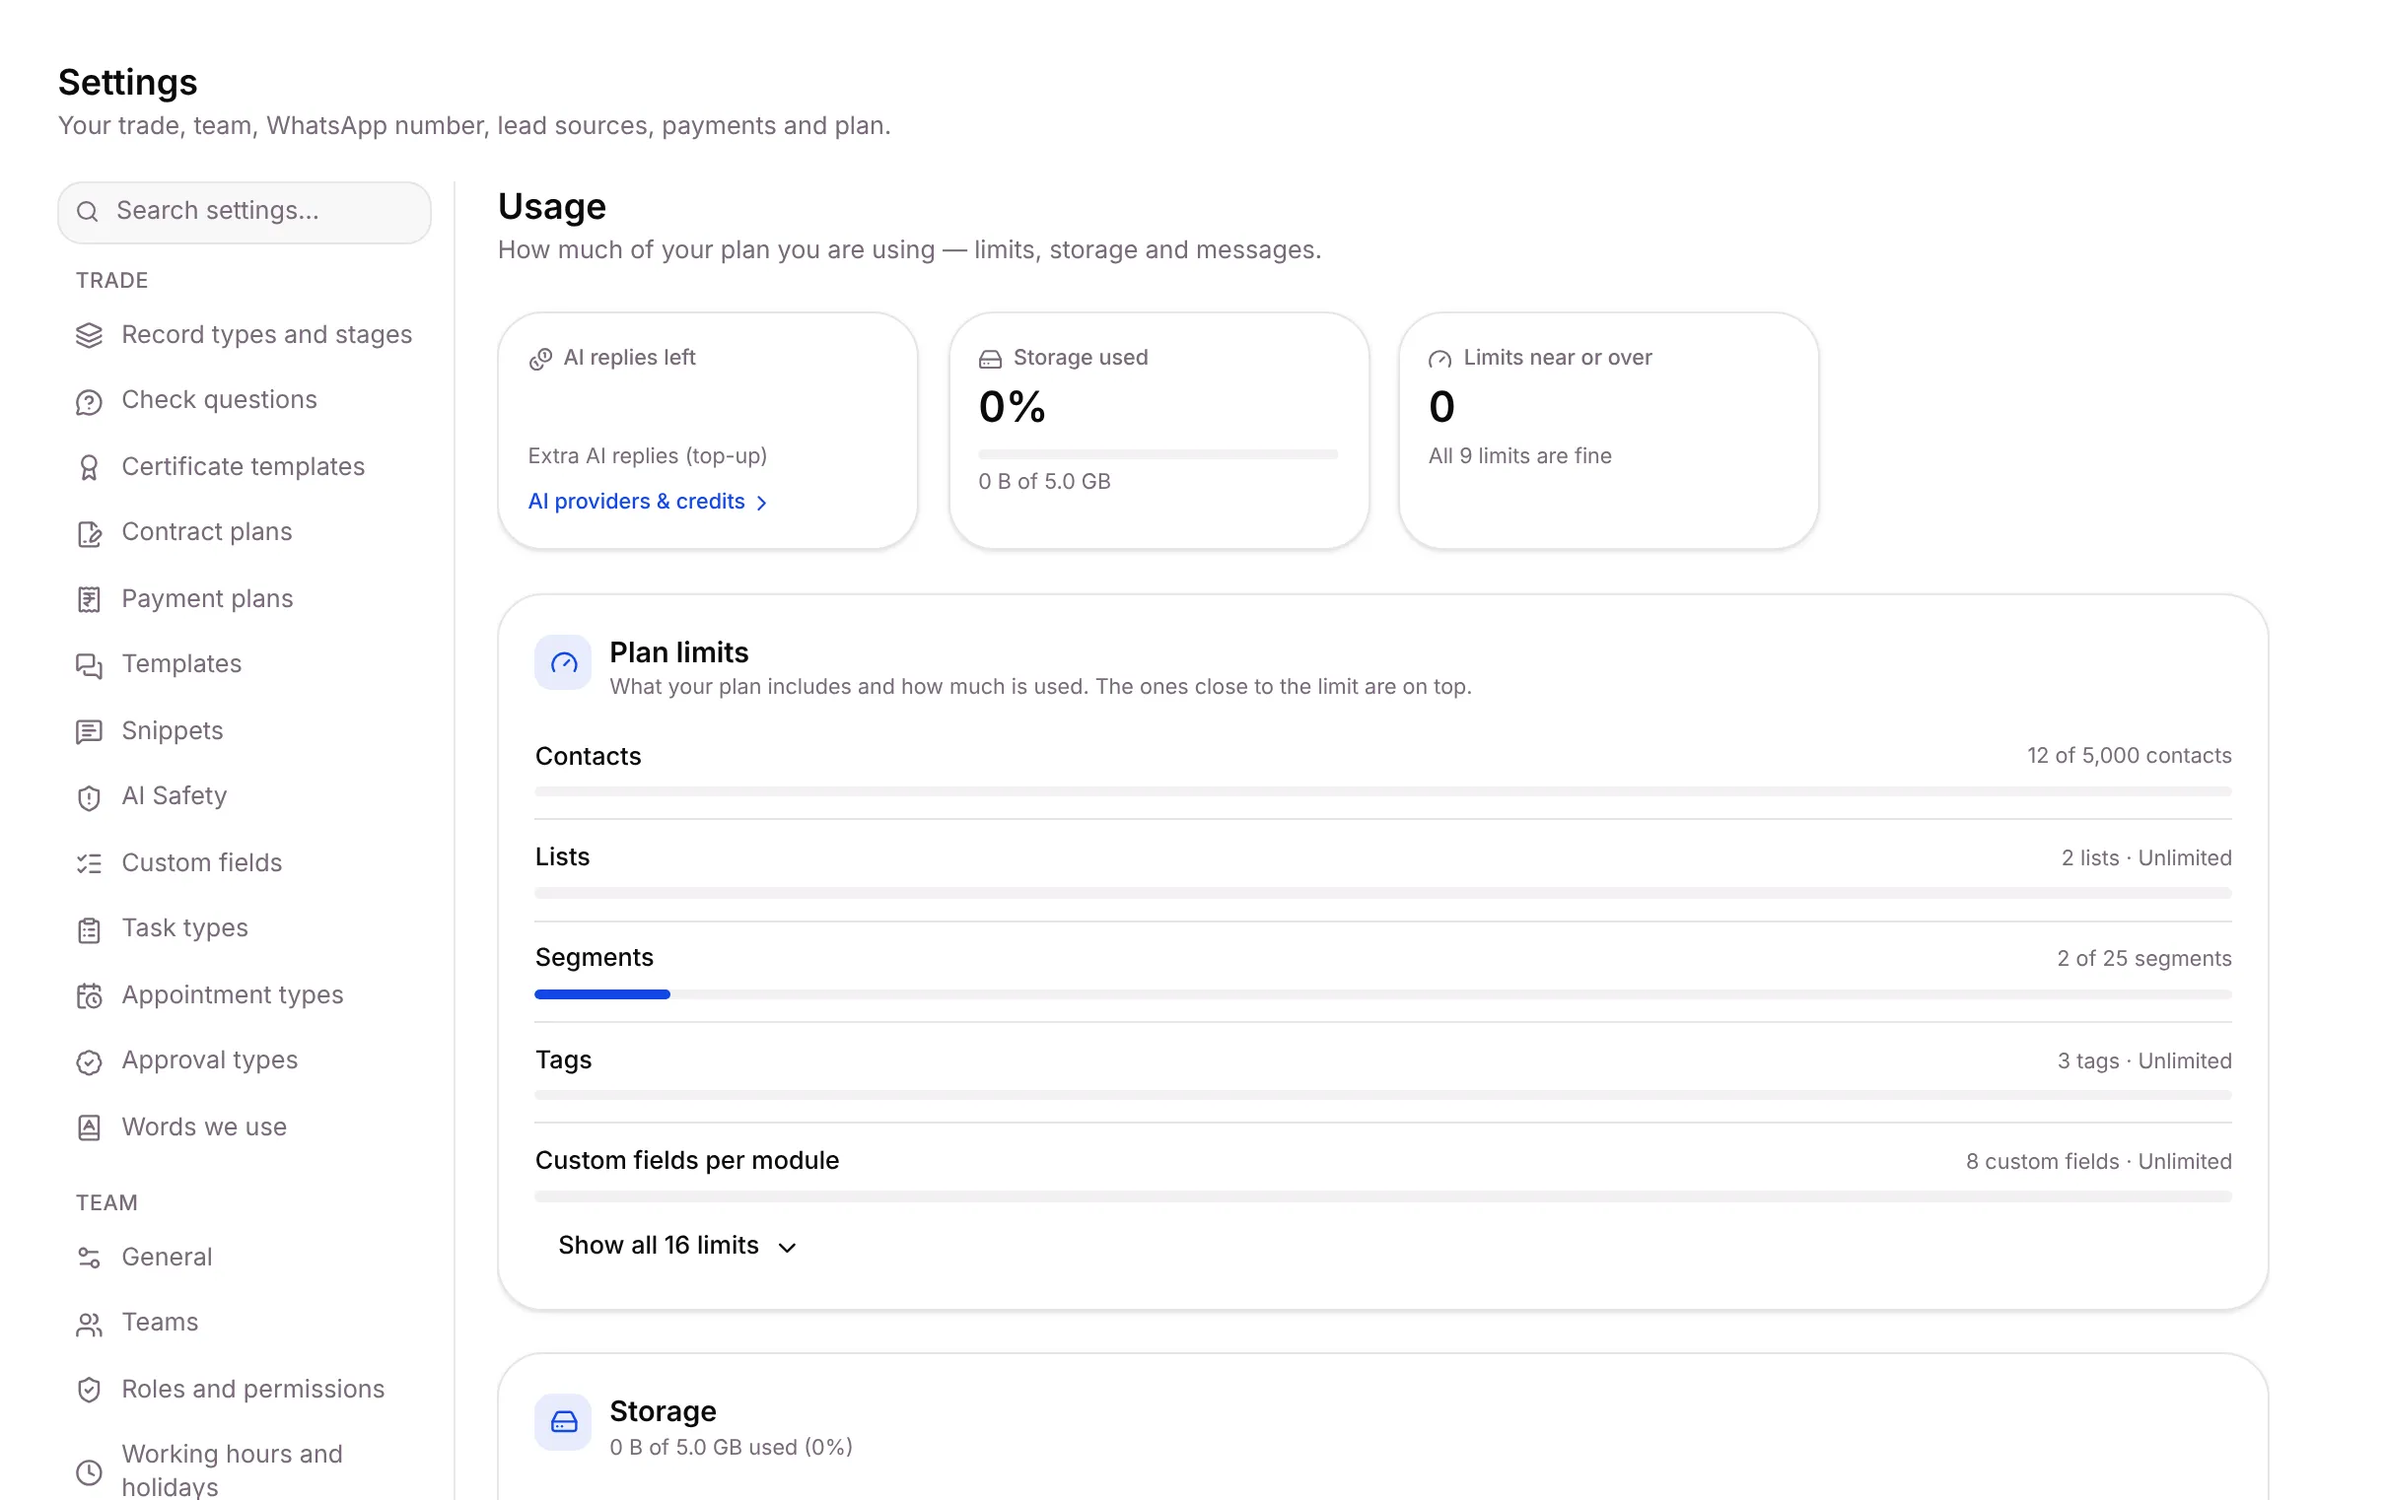Screen dimensions: 2386x1500
Task: Select Contract plans in sidebar
Action: pyautogui.click(x=245, y=533)
